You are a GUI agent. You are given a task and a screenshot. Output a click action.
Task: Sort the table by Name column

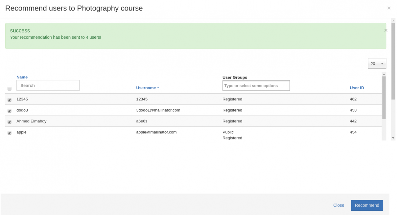pos(22,77)
